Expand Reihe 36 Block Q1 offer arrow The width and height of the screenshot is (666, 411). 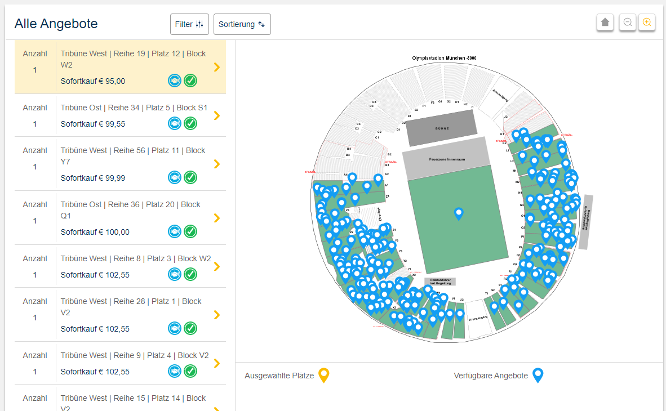[x=217, y=218]
